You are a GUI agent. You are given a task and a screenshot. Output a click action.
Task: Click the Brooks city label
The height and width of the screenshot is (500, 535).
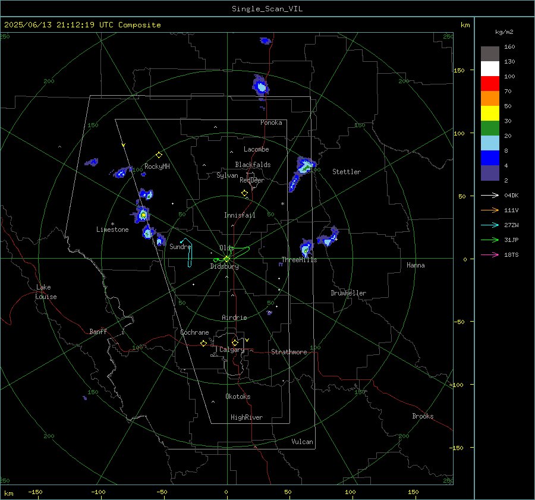click(x=423, y=416)
